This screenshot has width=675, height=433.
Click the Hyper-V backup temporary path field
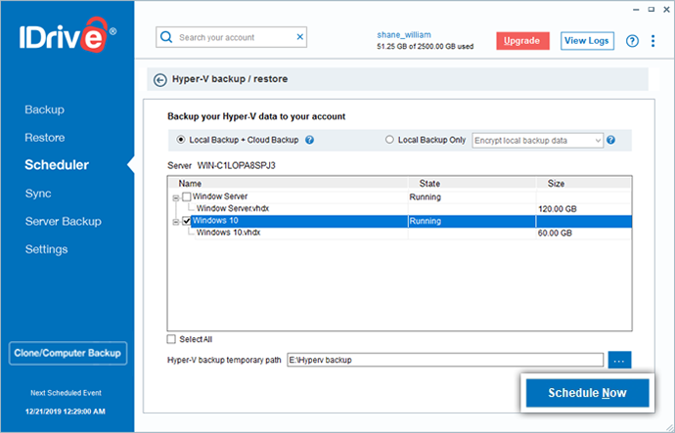point(445,360)
